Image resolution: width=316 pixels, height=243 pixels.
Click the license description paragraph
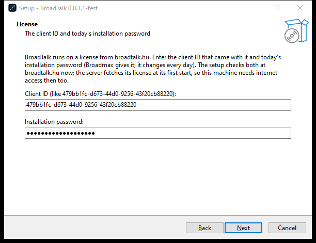pos(153,69)
